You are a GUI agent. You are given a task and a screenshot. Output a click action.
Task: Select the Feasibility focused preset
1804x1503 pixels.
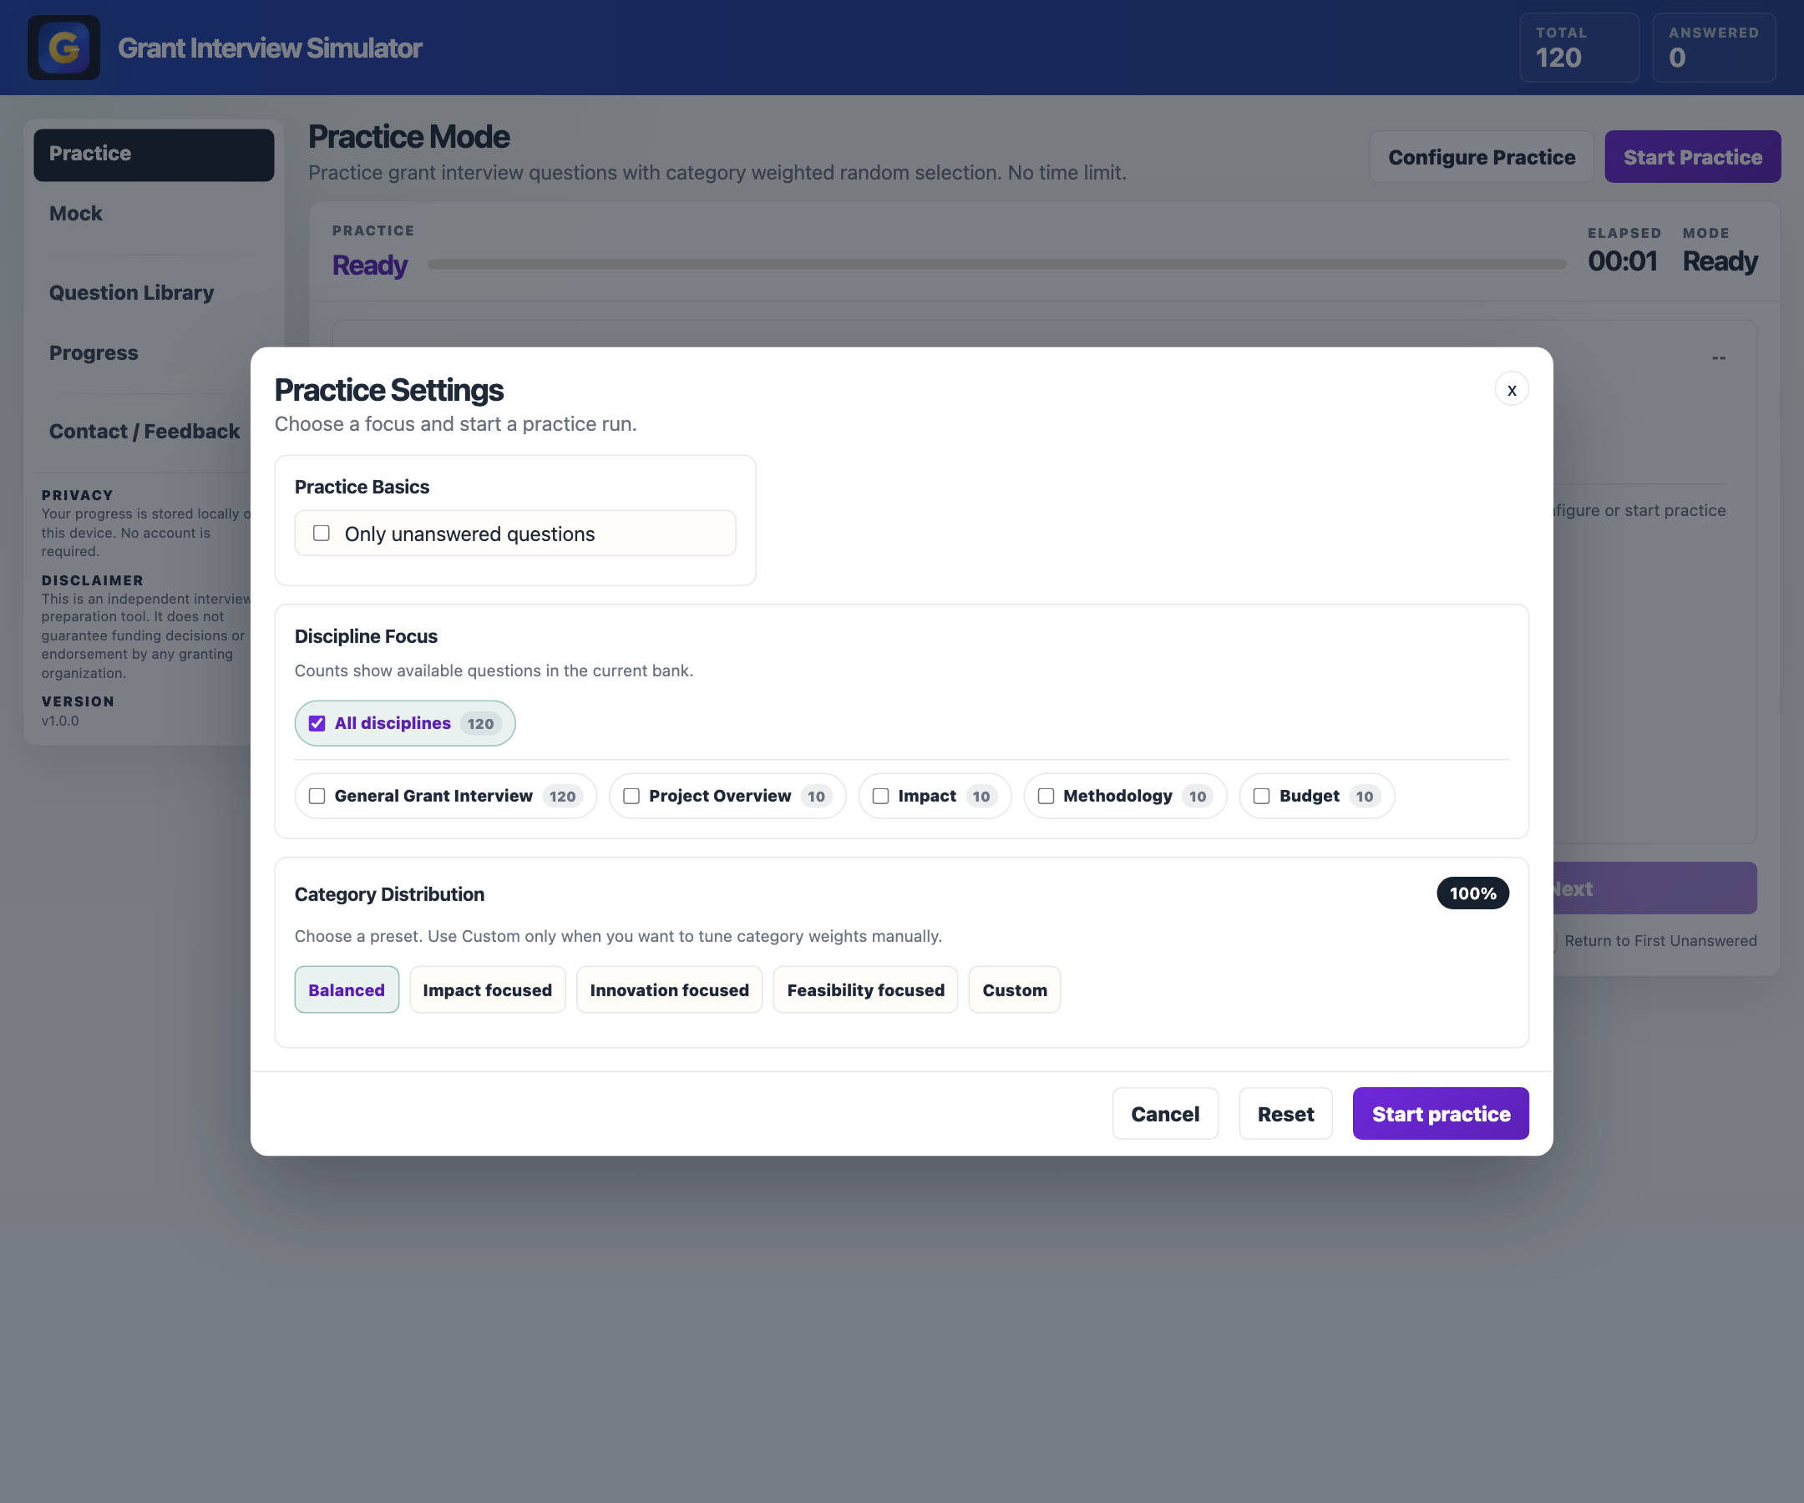click(x=865, y=989)
